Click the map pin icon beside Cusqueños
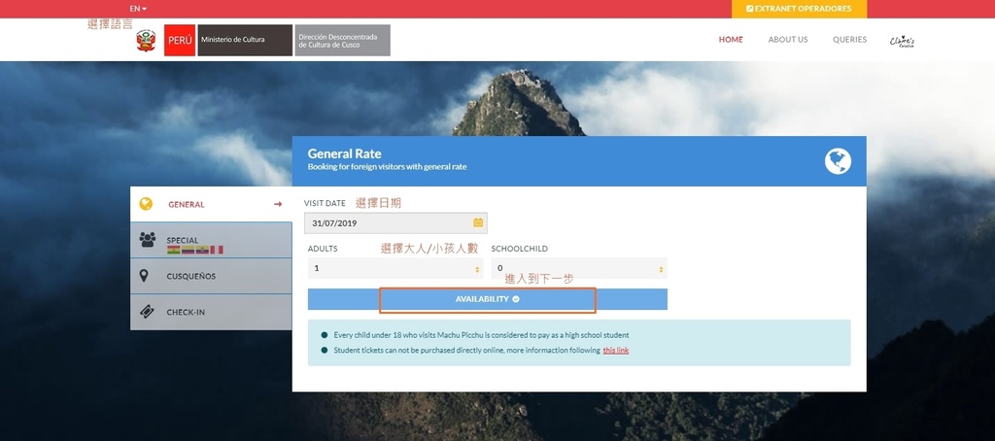The width and height of the screenshot is (995, 441). point(145,276)
